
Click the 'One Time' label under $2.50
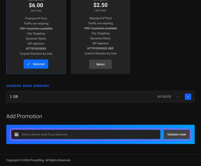pos(100,10)
